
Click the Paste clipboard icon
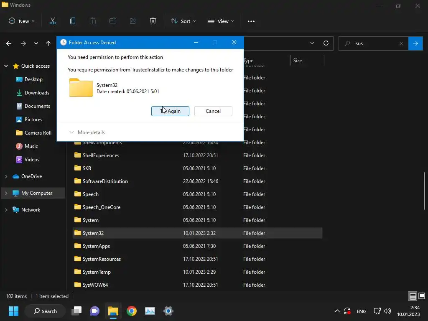(x=93, y=21)
